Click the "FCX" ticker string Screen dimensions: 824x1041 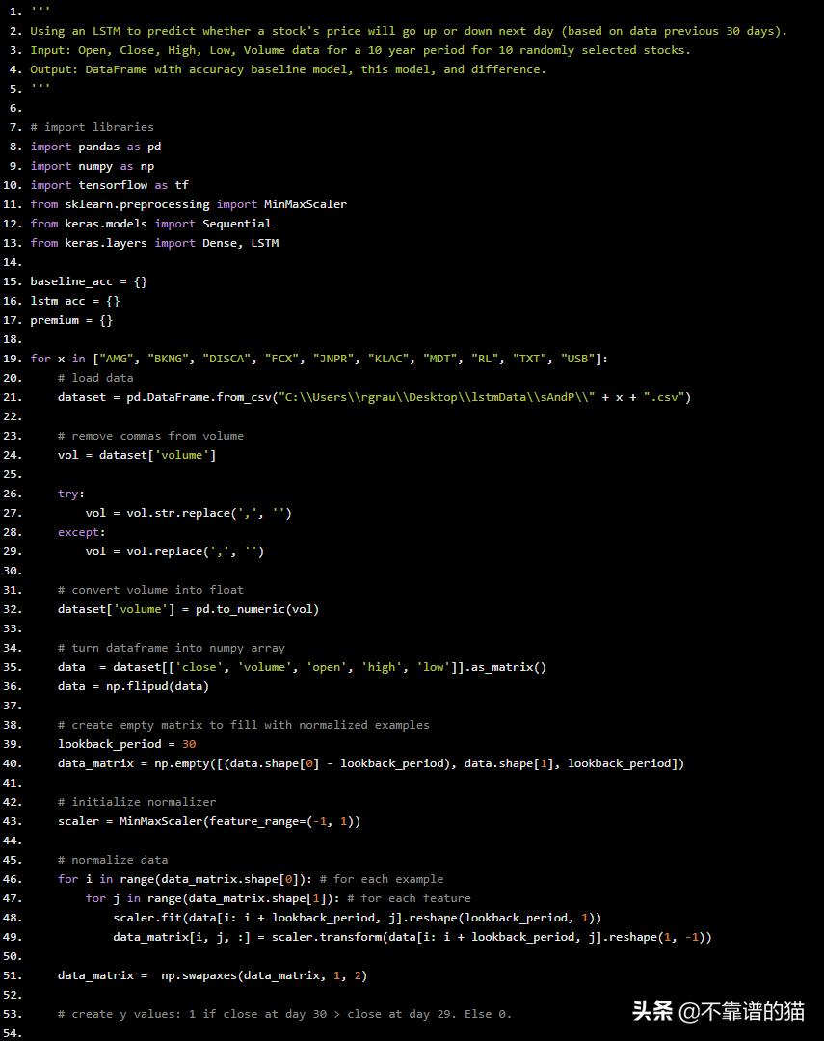coord(282,359)
